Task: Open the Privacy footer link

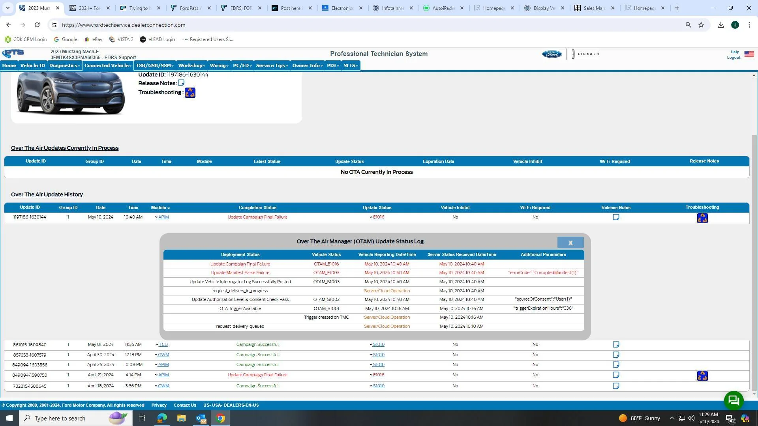Action: click(159, 405)
